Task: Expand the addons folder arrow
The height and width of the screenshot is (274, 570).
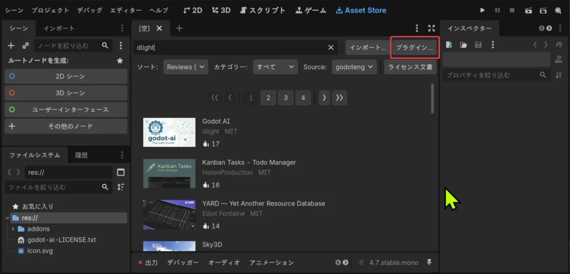Action: tap(13, 229)
